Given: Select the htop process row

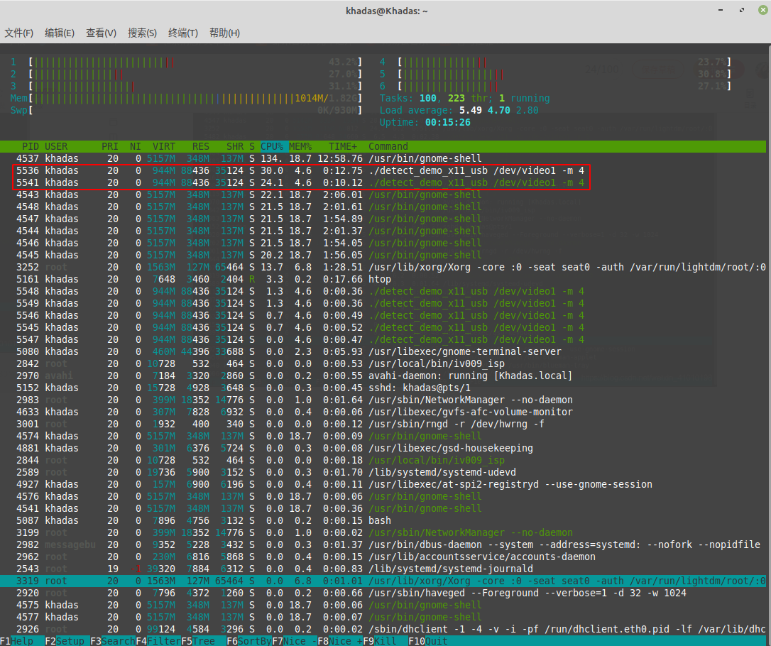Looking at the screenshot, I should click(x=383, y=279).
